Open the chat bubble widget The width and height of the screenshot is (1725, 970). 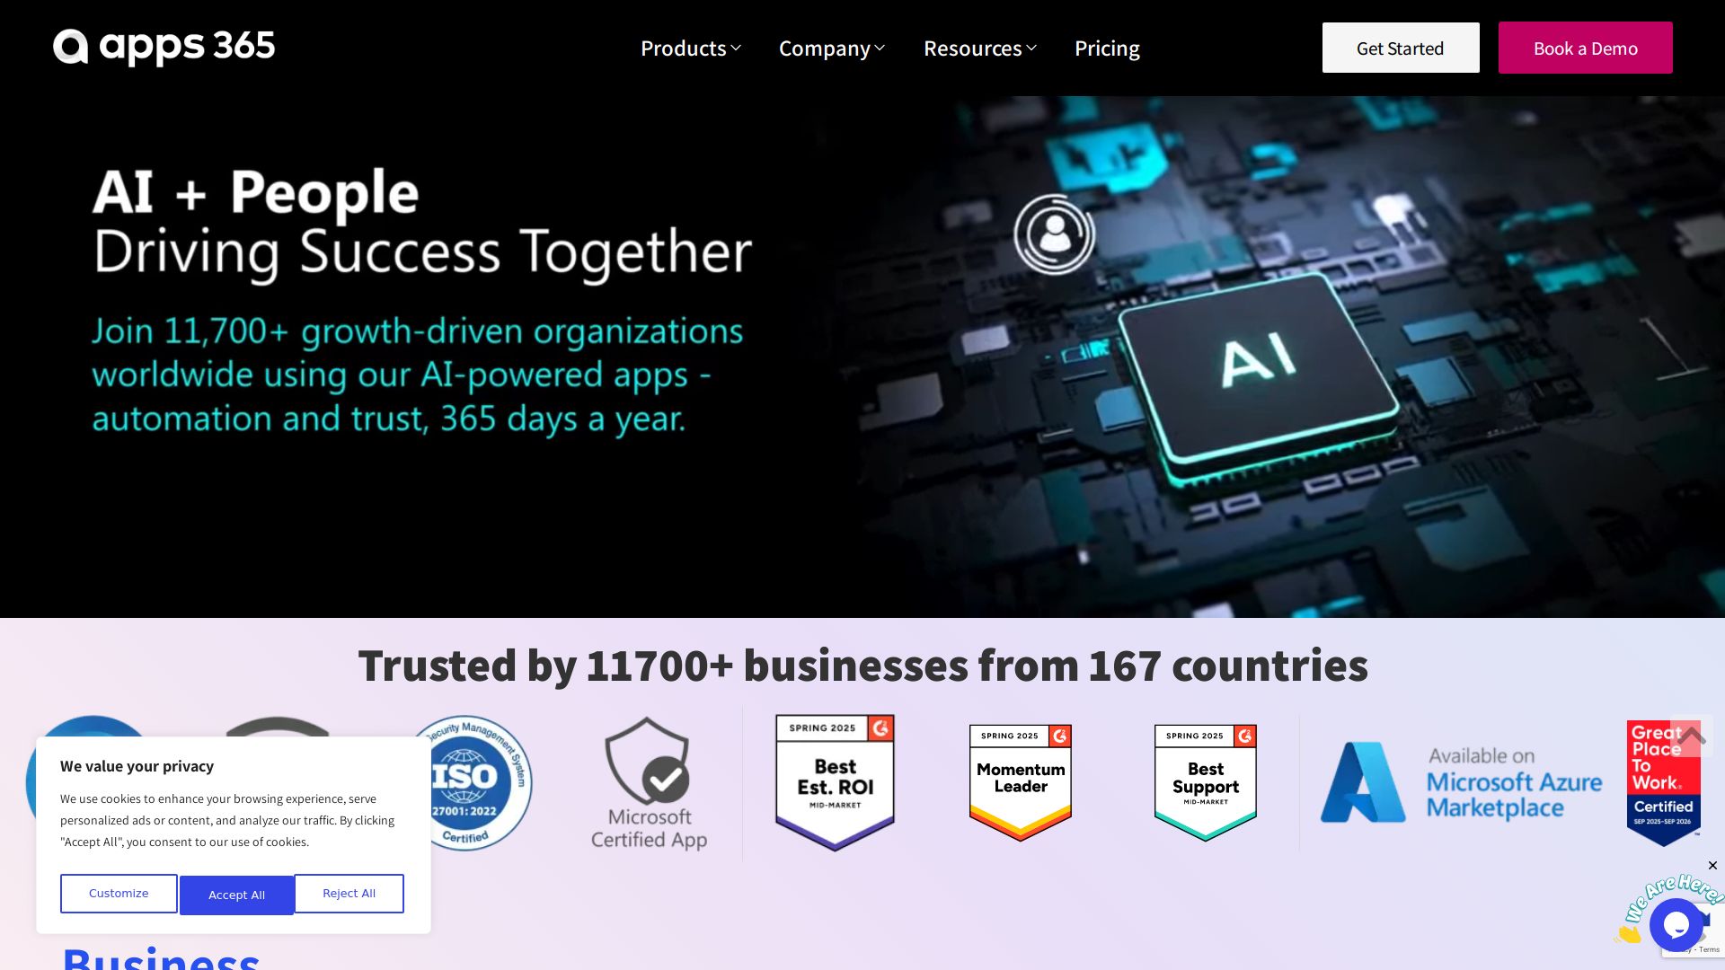pyautogui.click(x=1676, y=924)
